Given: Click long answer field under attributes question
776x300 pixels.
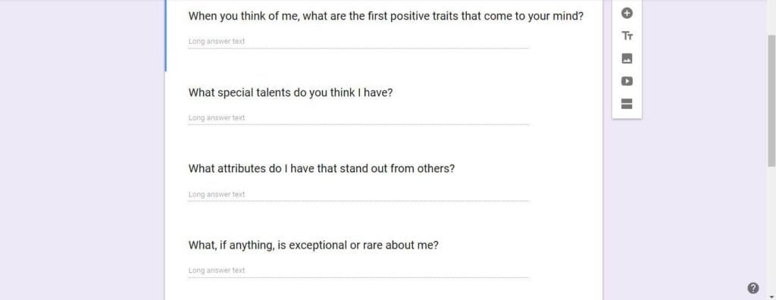Looking at the screenshot, I should tap(358, 194).
